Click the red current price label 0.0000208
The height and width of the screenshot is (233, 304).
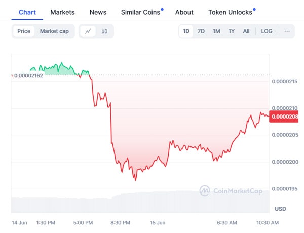pos(285,117)
